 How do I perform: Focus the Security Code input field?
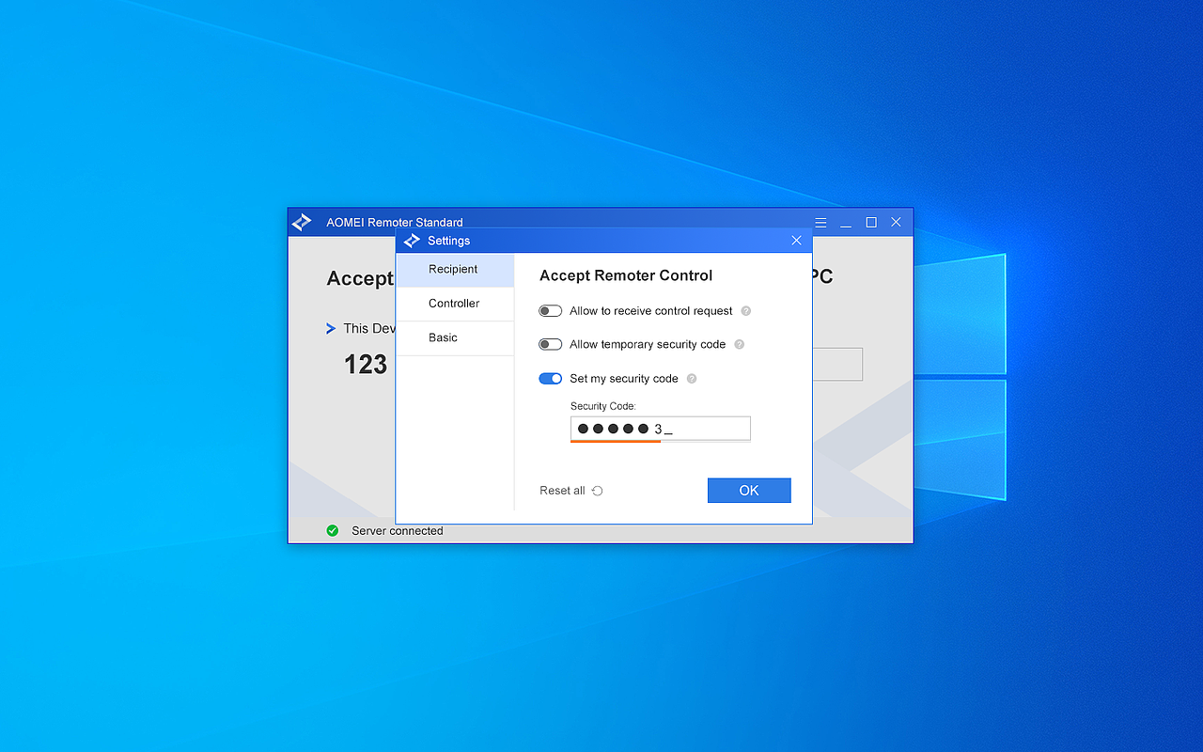661,429
